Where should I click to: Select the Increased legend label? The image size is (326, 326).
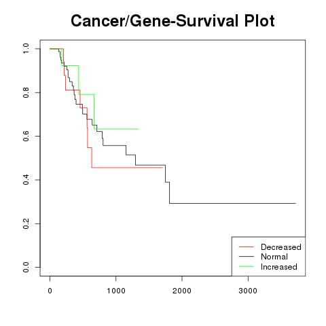coord(279,267)
